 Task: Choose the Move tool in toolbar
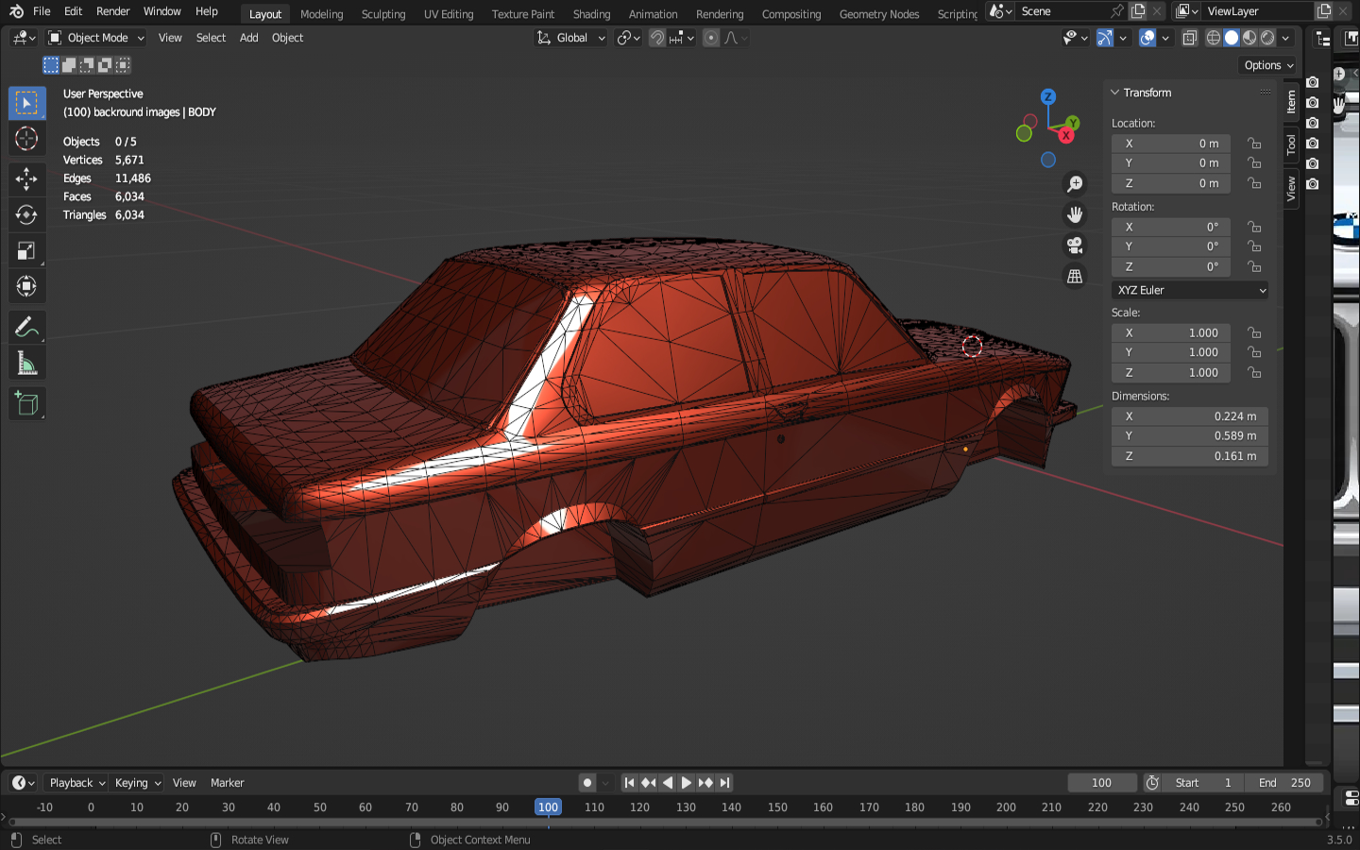[26, 178]
